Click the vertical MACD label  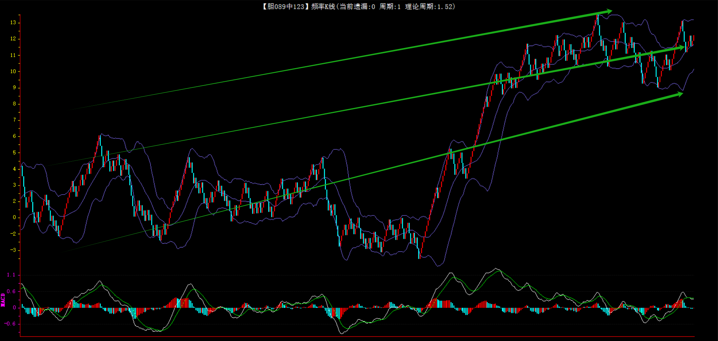coord(3,300)
